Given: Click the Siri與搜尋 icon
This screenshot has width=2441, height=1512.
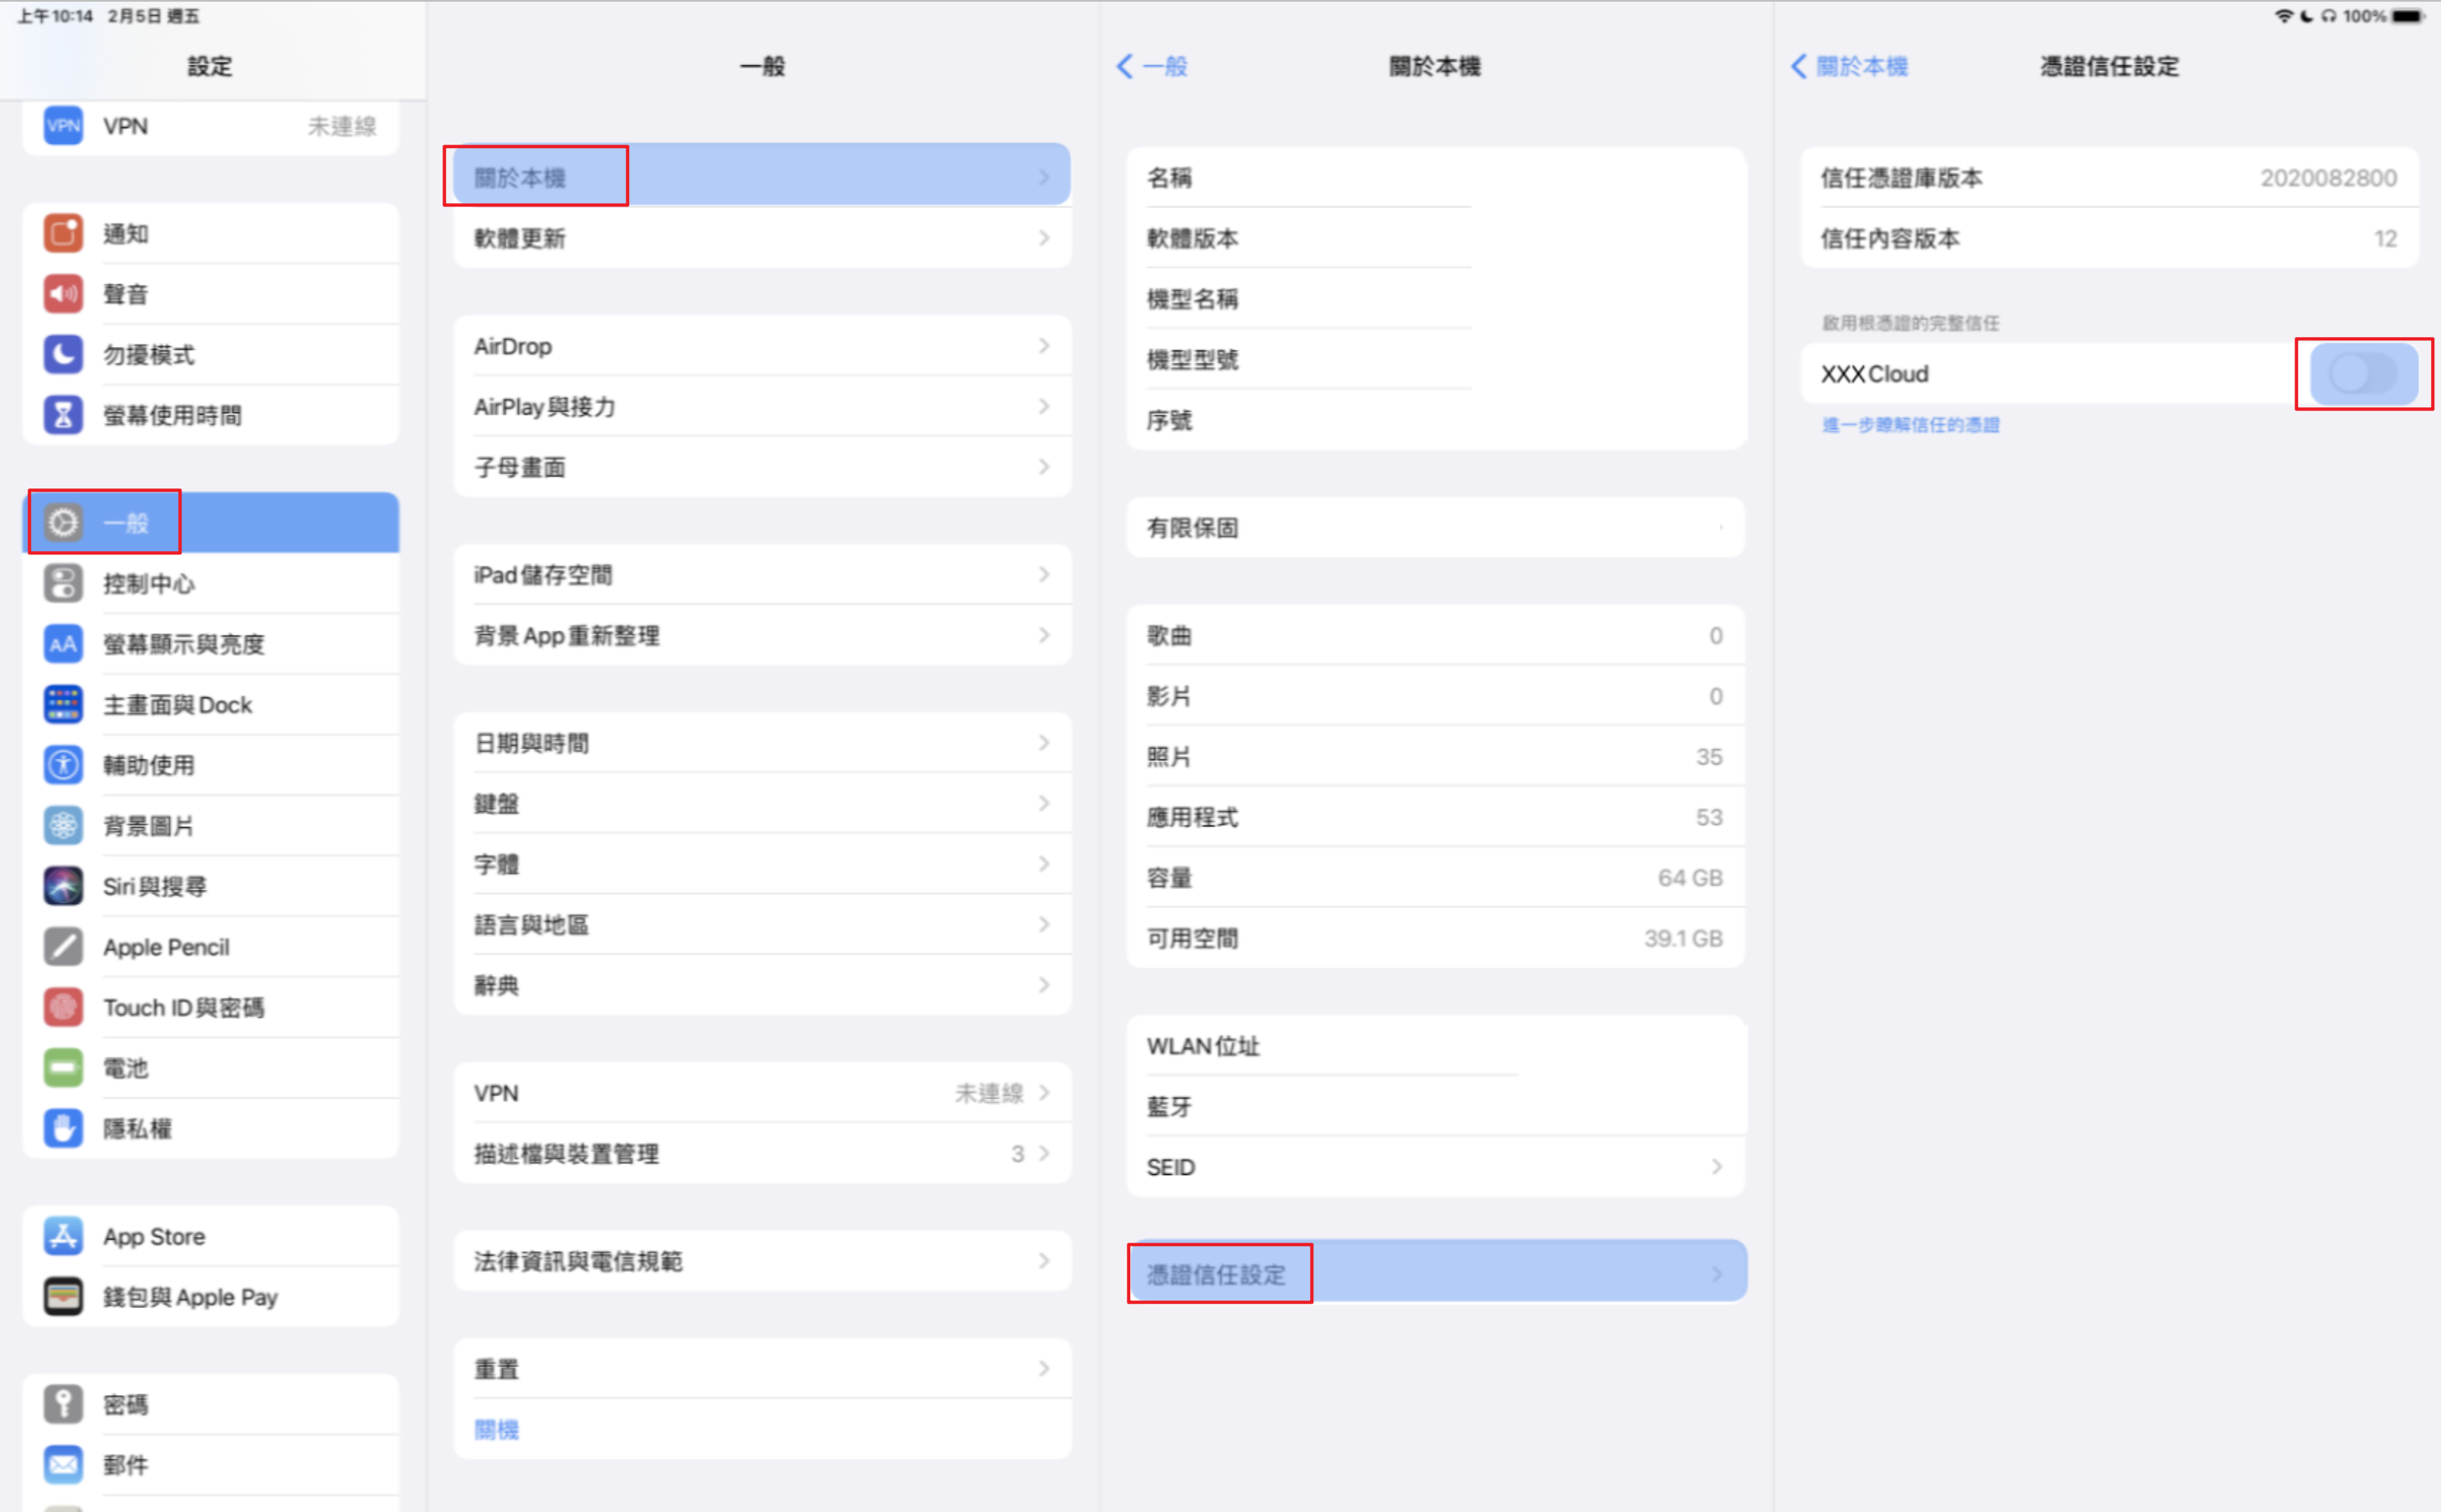Looking at the screenshot, I should click(63, 886).
